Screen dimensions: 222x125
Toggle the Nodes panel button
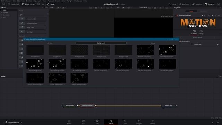(x=51, y=4)
